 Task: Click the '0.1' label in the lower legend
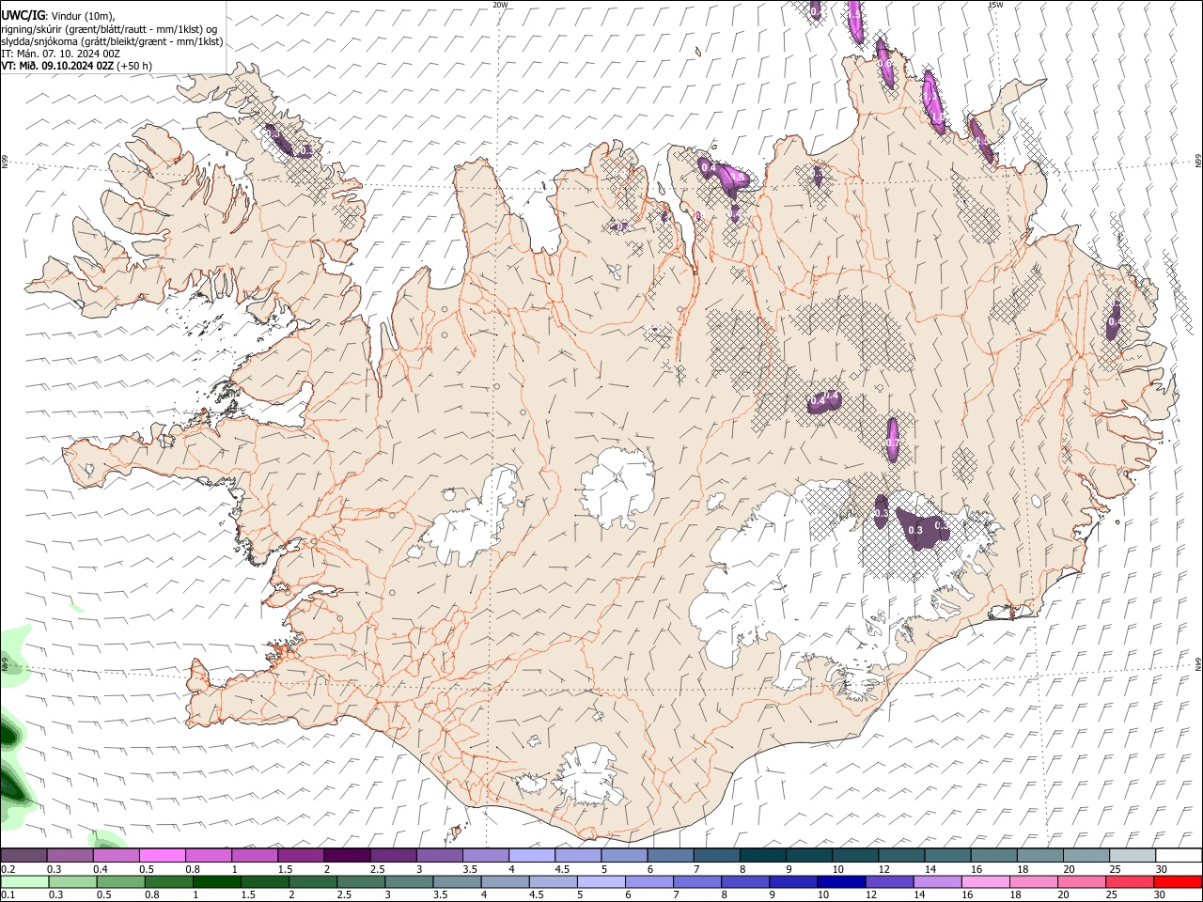pos(8,894)
